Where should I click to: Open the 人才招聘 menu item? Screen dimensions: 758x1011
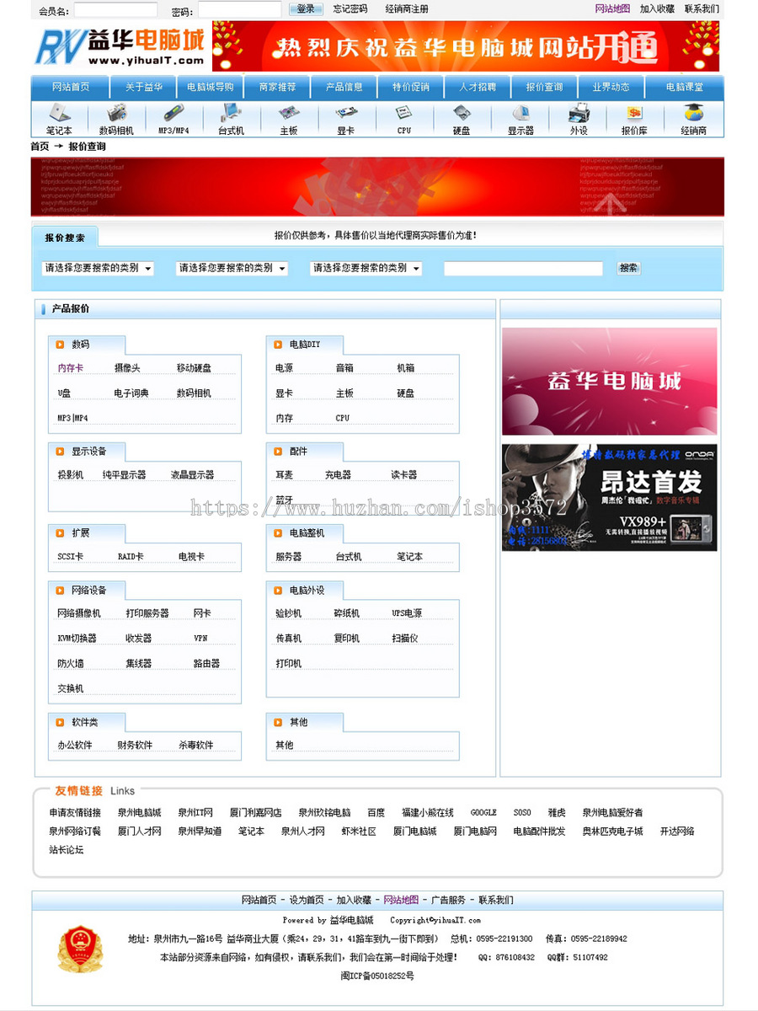[478, 86]
